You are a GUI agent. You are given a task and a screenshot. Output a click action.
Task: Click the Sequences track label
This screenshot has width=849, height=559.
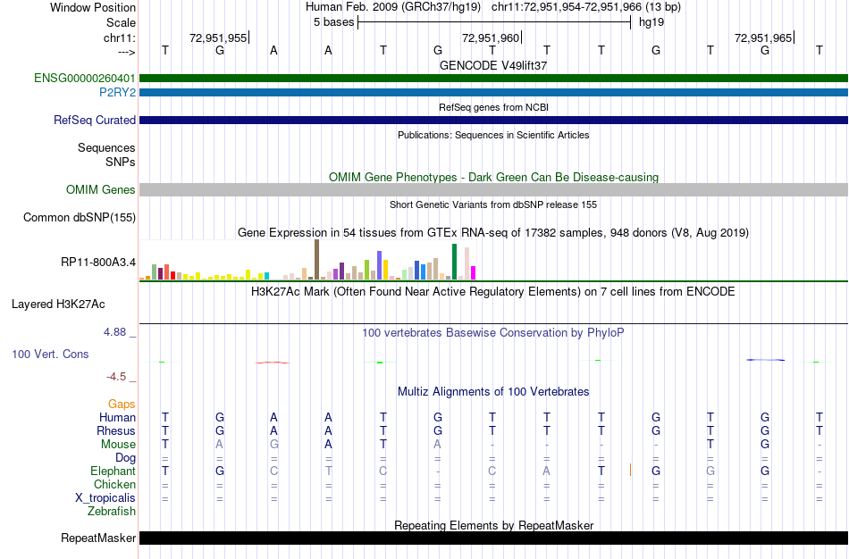point(106,147)
